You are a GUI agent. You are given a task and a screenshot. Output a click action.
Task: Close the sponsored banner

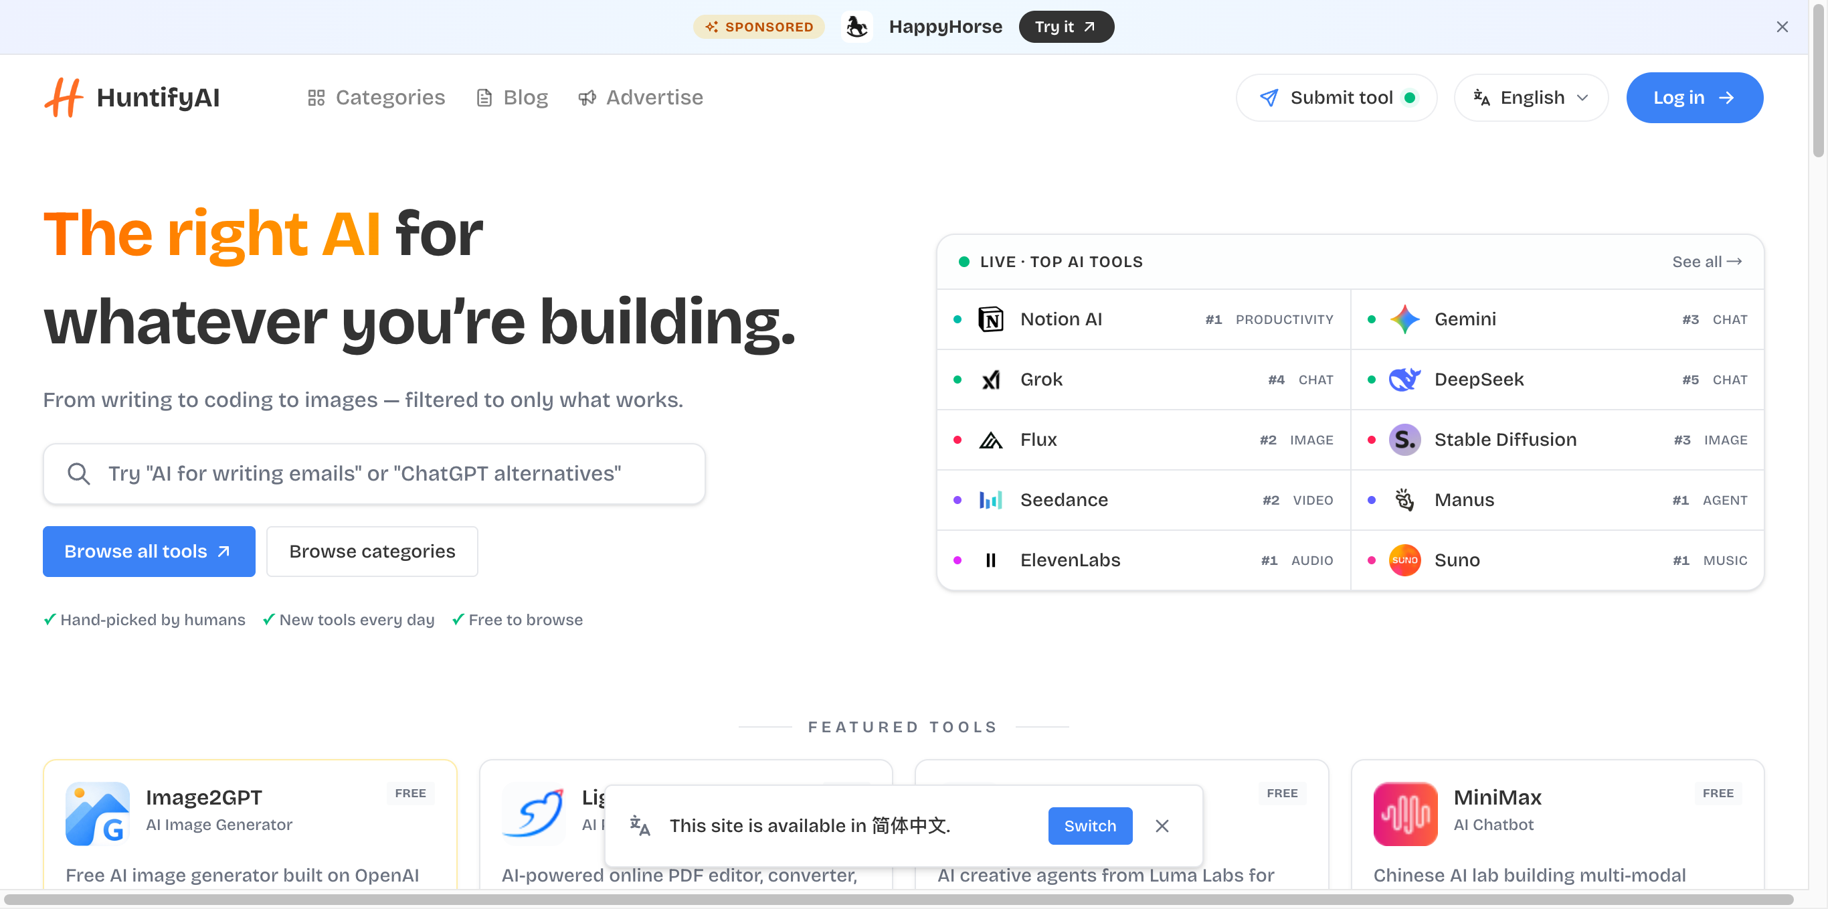click(1782, 27)
